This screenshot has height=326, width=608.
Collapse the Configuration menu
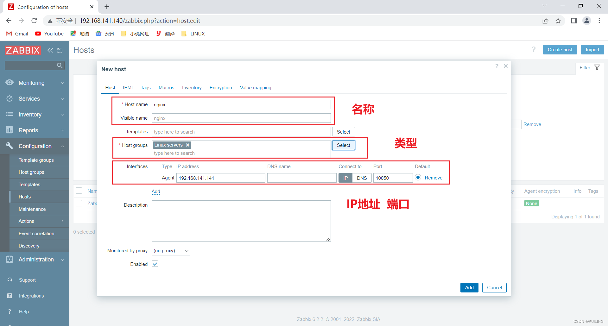[62, 146]
